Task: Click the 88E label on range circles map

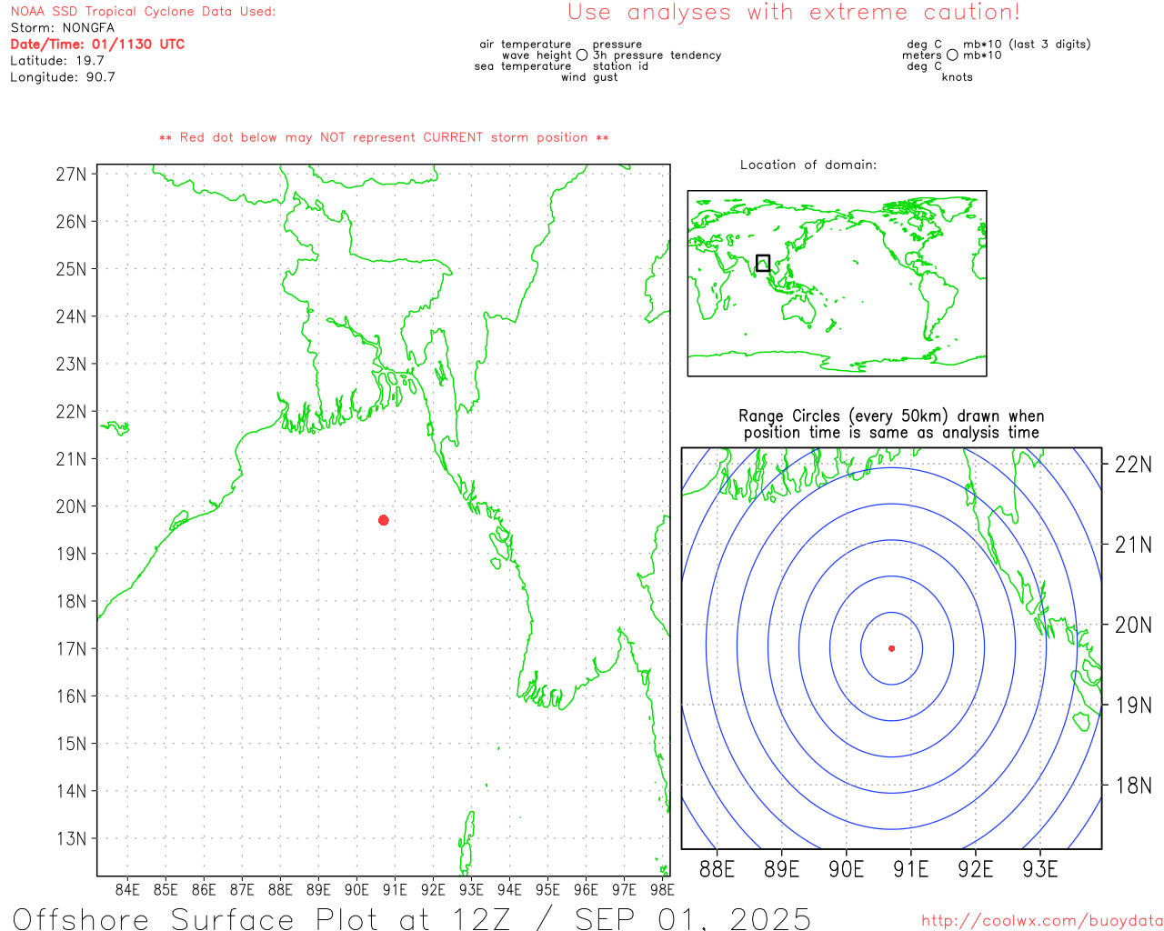Action: click(717, 869)
